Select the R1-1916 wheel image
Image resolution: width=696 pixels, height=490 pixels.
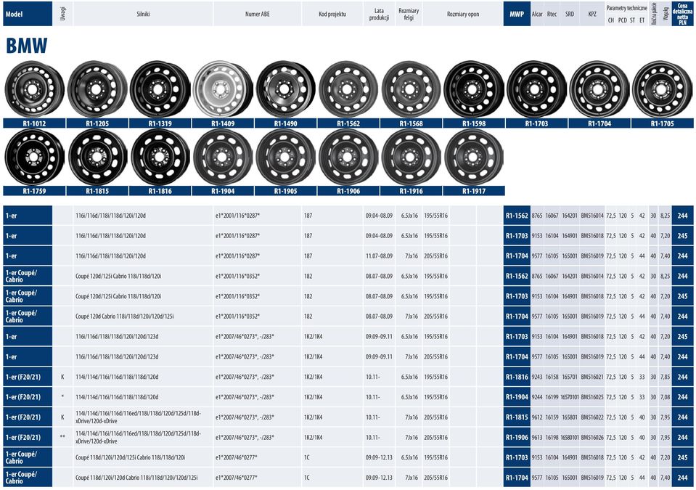(x=411, y=157)
